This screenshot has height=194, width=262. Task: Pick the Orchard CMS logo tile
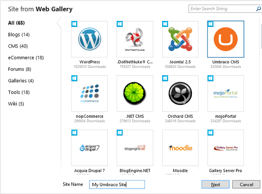click(x=180, y=94)
